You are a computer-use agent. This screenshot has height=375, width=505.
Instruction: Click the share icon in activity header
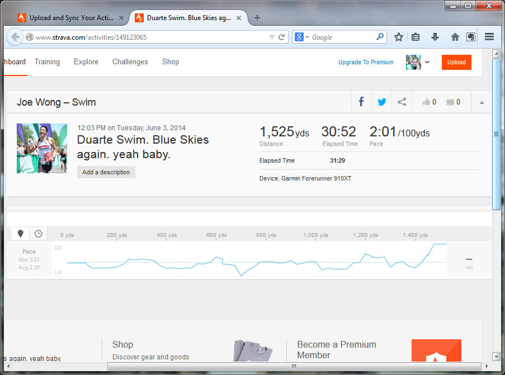point(402,102)
